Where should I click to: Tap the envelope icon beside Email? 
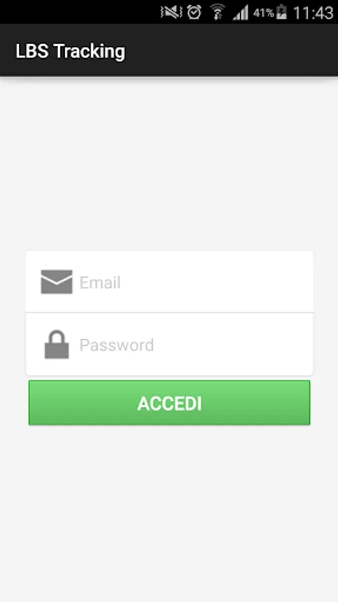(x=57, y=282)
